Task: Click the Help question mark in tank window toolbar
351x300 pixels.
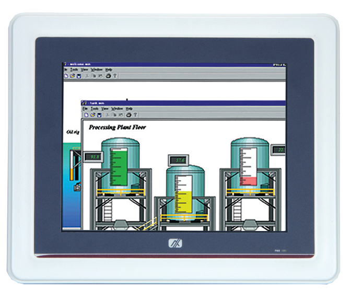Action: click(135, 114)
